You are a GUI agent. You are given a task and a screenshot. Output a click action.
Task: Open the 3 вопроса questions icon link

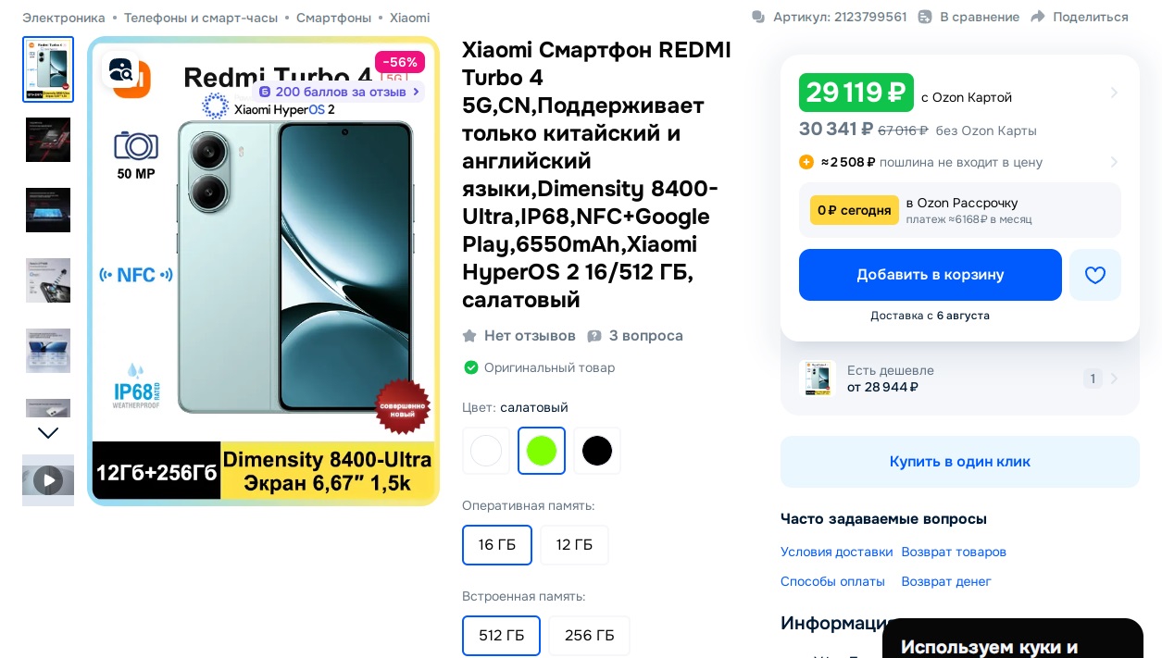click(x=594, y=336)
